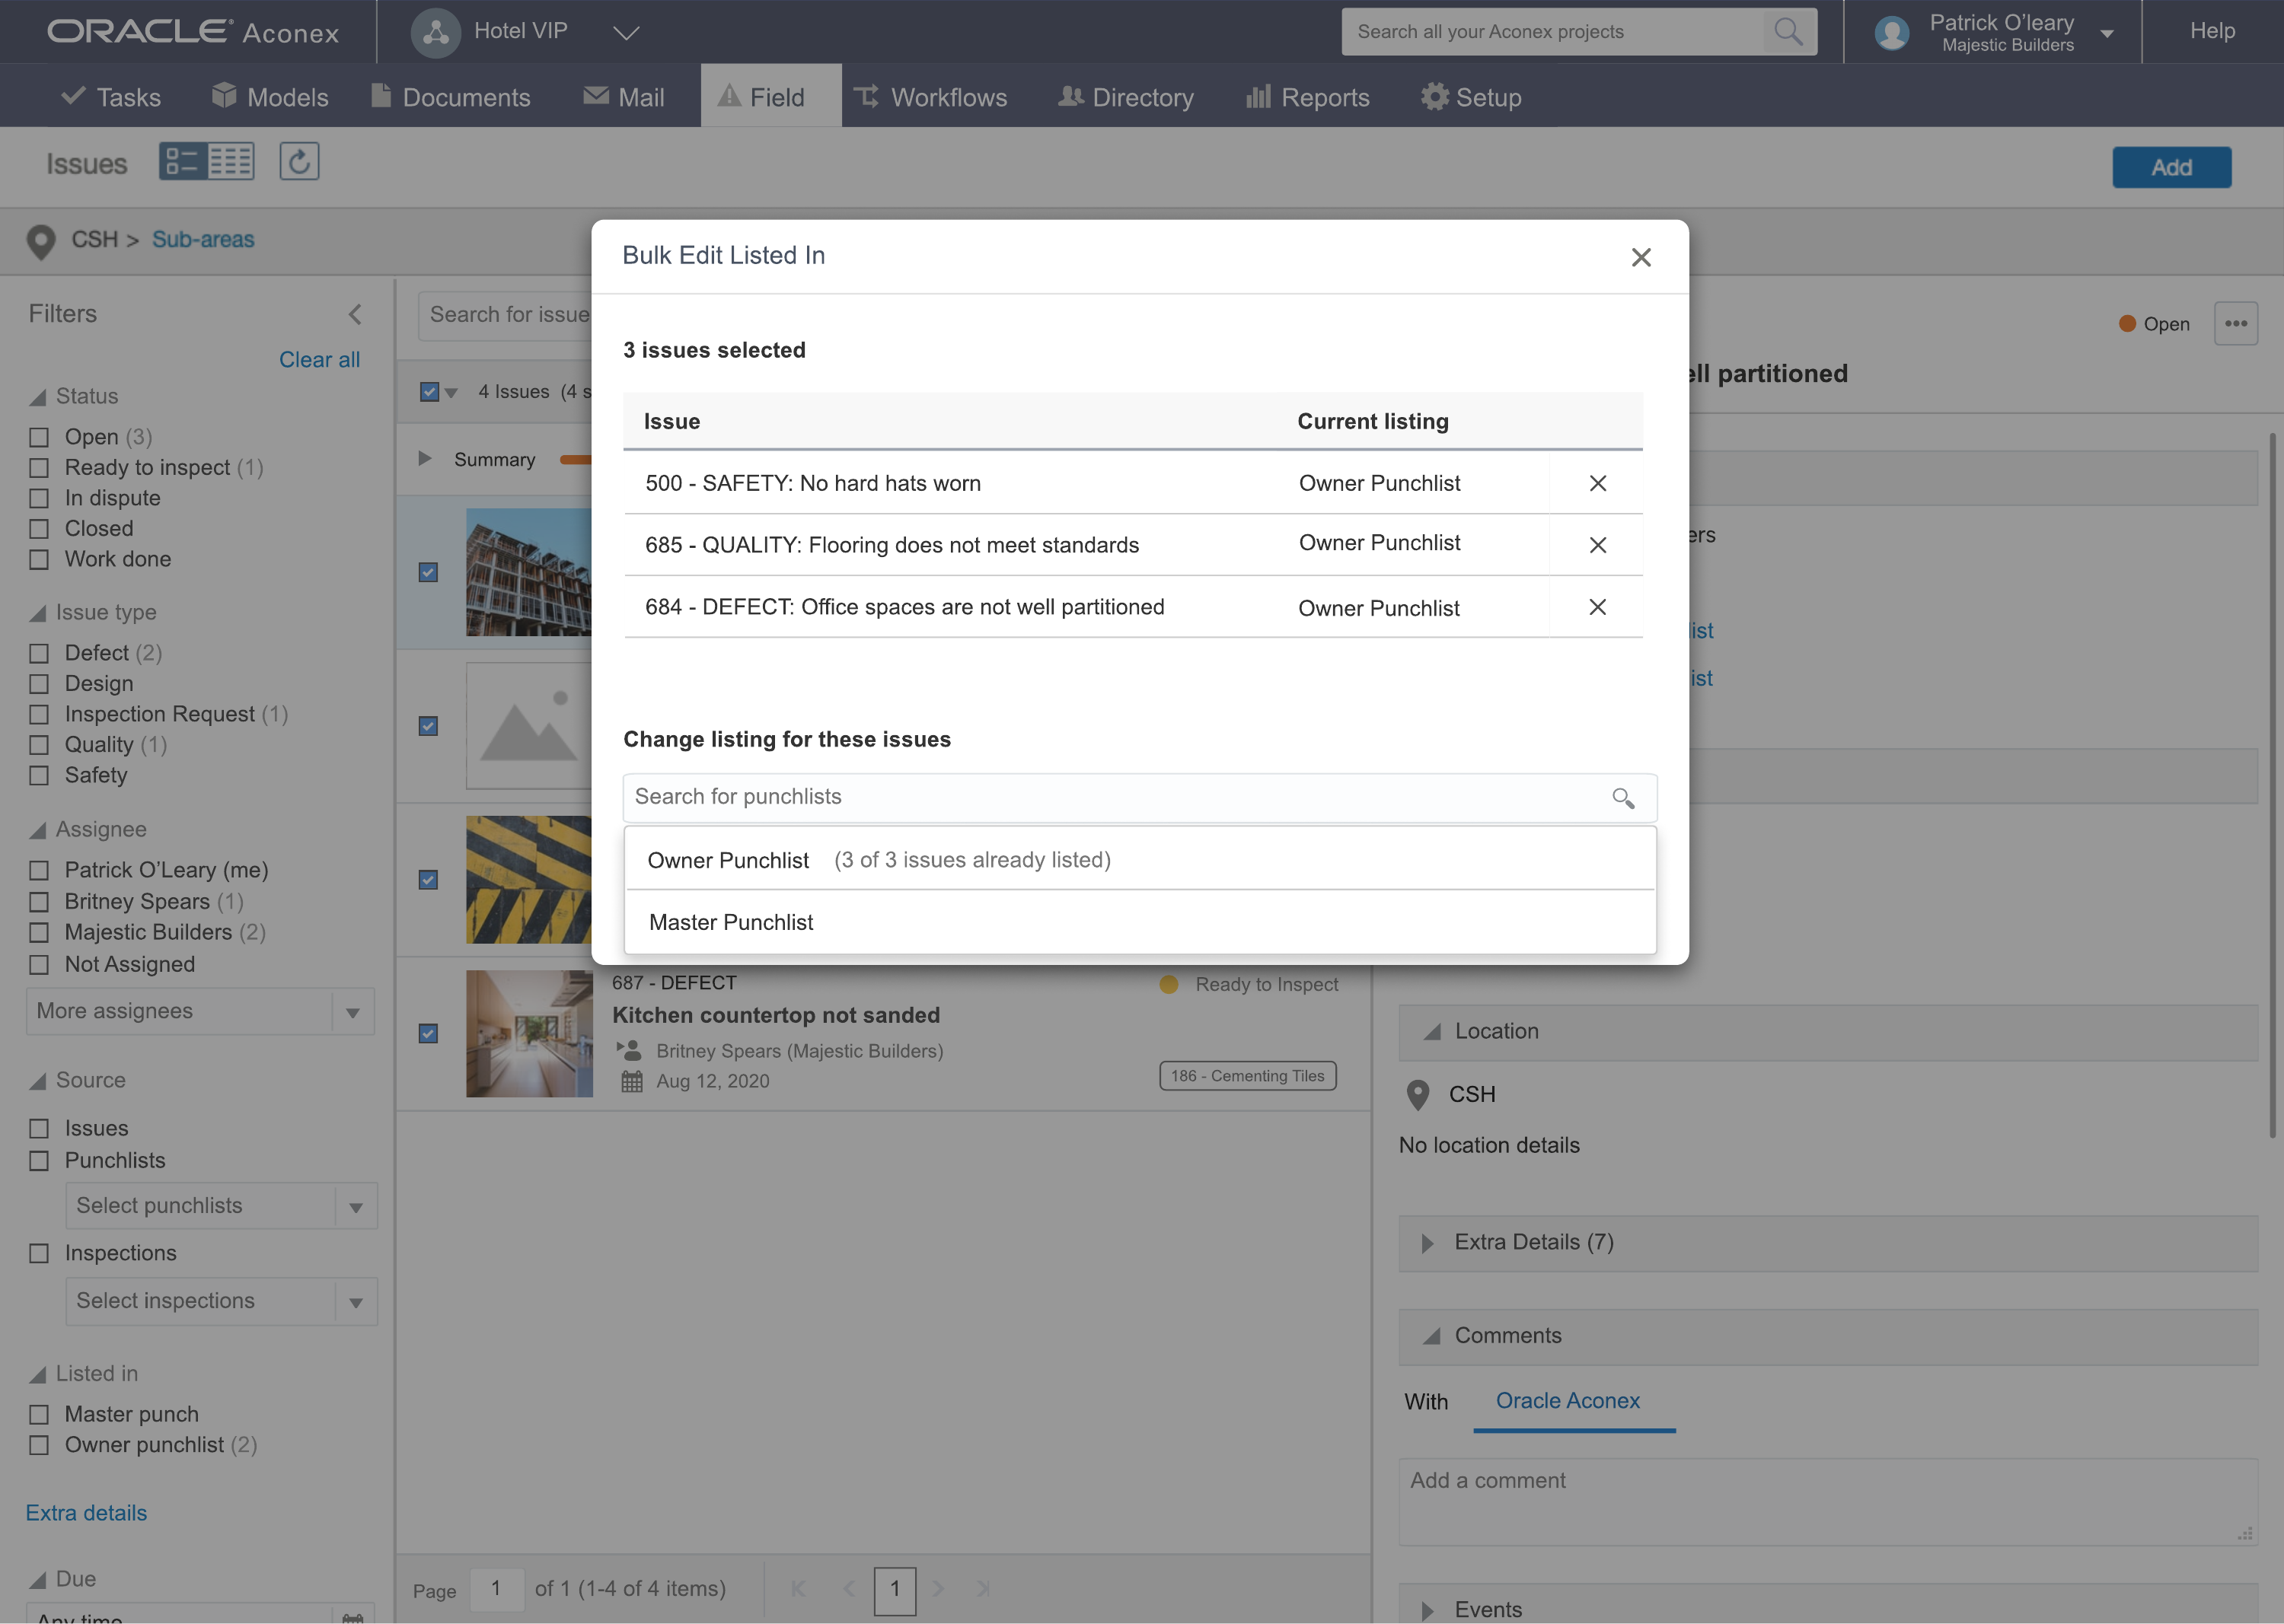This screenshot has width=2284, height=1624.
Task: Click the Help link
Action: [x=2212, y=31]
